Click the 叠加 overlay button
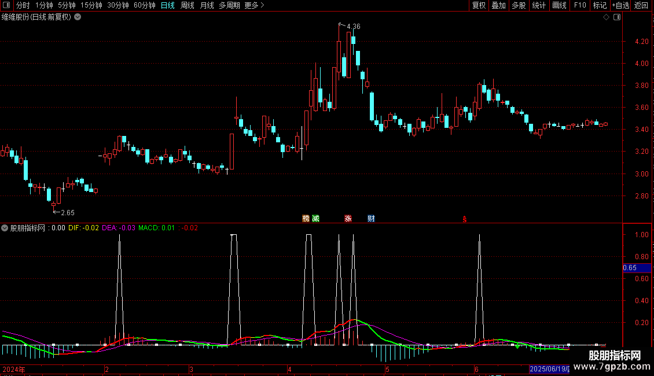The height and width of the screenshot is (376, 654). (498, 5)
